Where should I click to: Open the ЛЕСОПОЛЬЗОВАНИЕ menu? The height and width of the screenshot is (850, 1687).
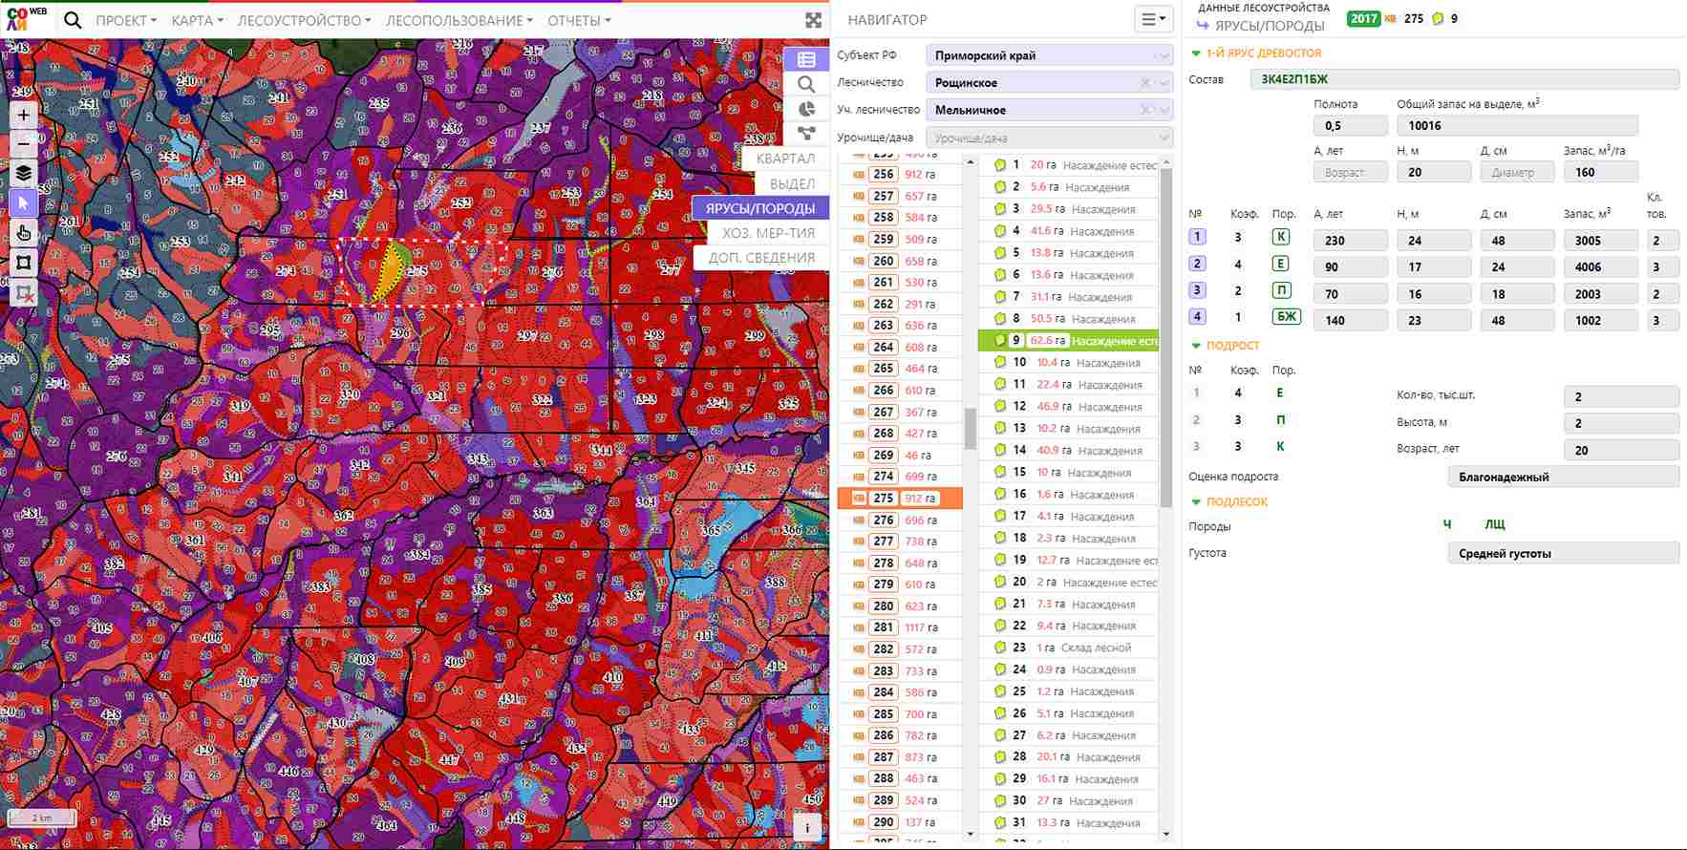pyautogui.click(x=459, y=20)
